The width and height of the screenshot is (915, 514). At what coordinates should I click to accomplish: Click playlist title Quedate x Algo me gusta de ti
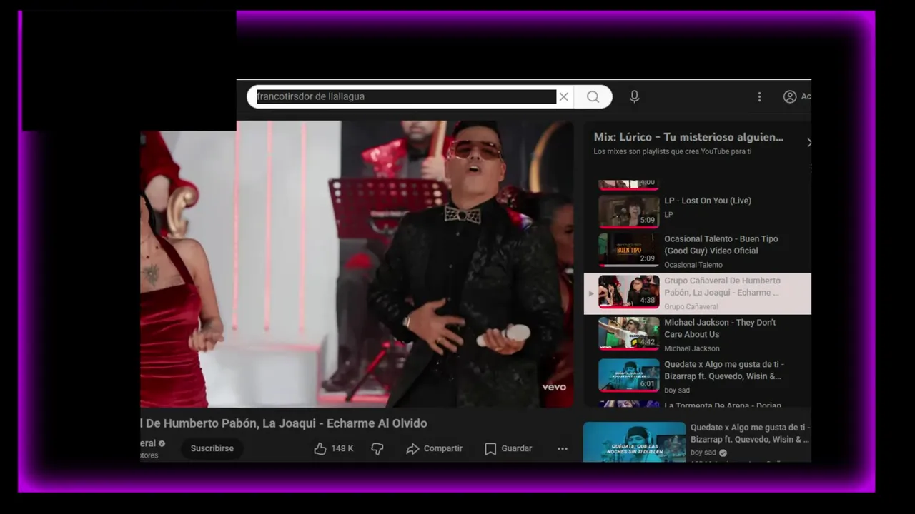(723, 370)
